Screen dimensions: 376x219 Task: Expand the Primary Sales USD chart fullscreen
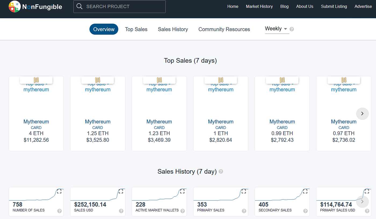pyautogui.click(x=367, y=191)
